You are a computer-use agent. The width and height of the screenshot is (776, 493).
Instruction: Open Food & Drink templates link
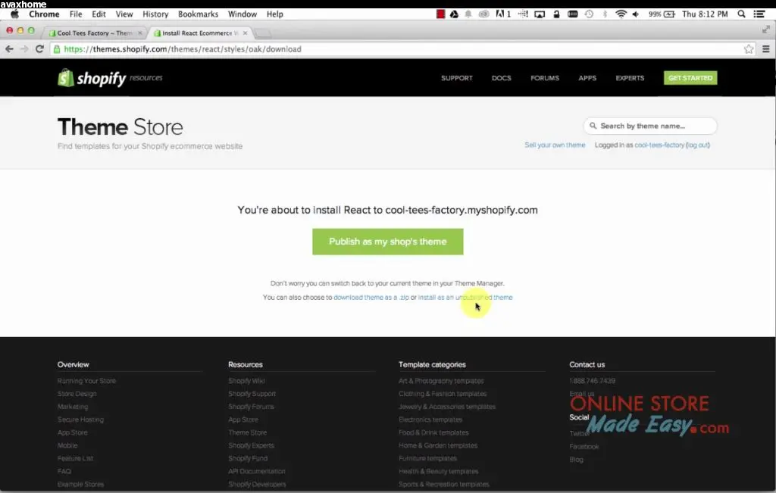point(433,432)
